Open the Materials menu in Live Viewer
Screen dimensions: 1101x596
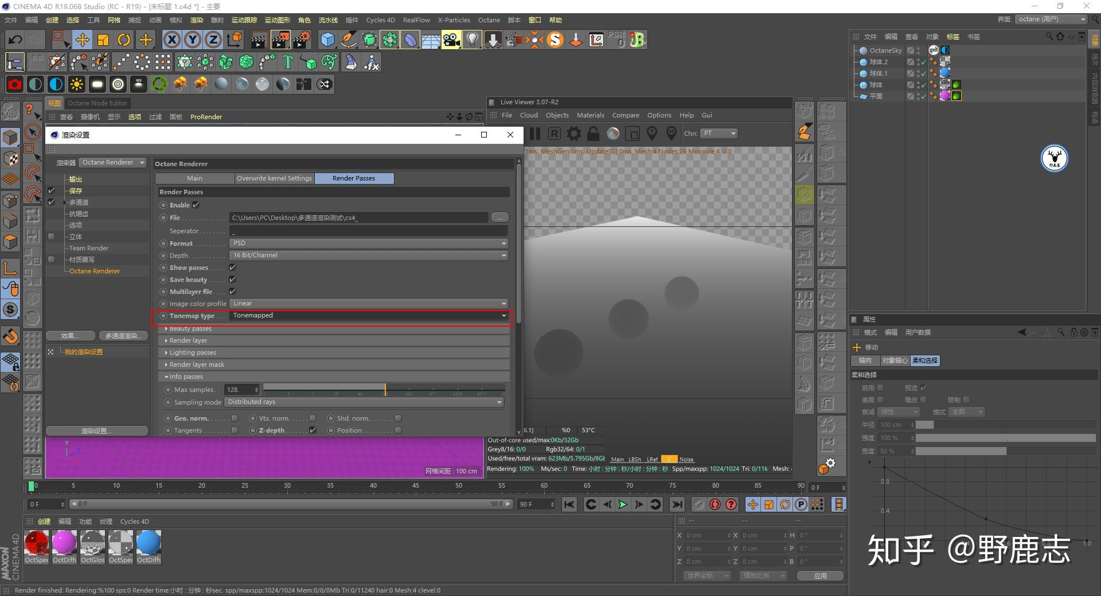pos(590,115)
